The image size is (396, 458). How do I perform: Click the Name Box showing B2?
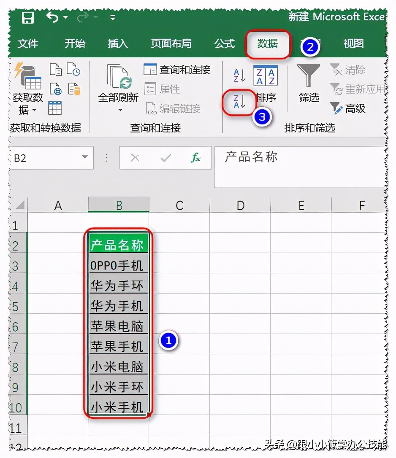(x=52, y=158)
